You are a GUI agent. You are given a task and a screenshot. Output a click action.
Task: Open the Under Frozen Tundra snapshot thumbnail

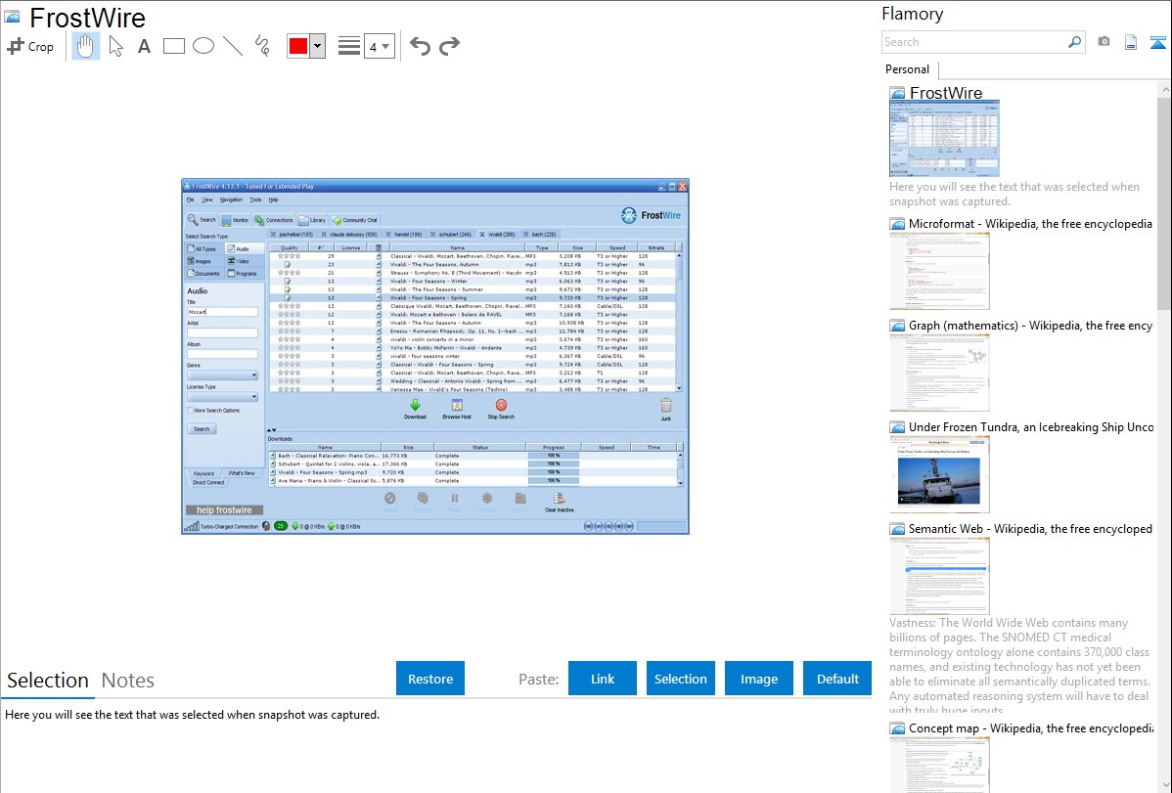[939, 474]
